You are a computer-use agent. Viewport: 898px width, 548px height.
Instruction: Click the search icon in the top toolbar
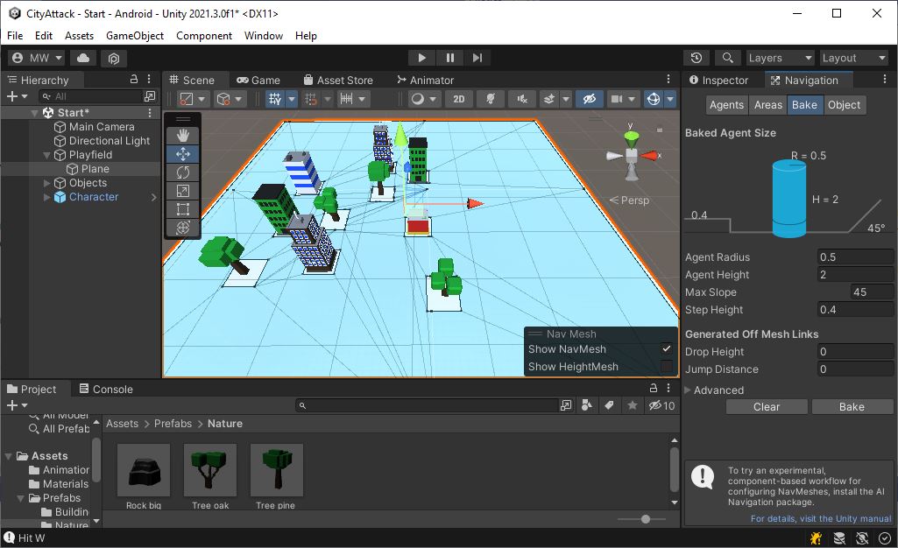(x=728, y=57)
